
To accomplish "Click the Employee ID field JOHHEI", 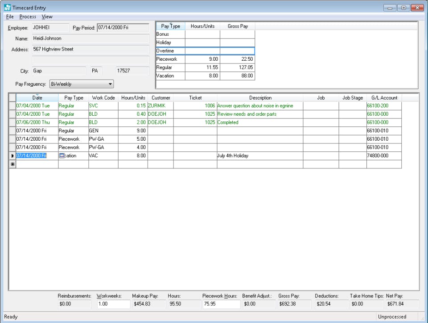I will (50, 28).
